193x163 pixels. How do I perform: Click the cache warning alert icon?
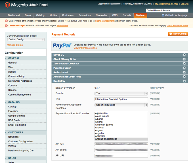pyautogui.click(x=6, y=21)
